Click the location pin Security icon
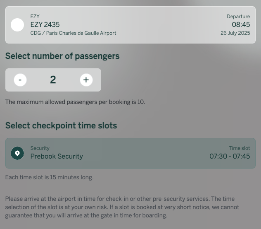The height and width of the screenshot is (229, 261). click(17, 153)
